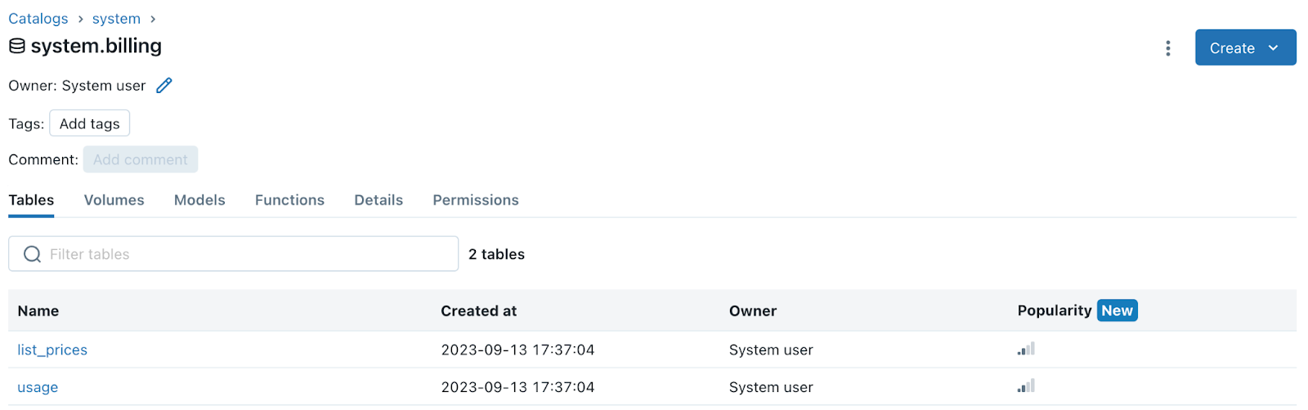The image size is (1308, 410).
Task: Select the Models tab
Action: [x=199, y=200]
